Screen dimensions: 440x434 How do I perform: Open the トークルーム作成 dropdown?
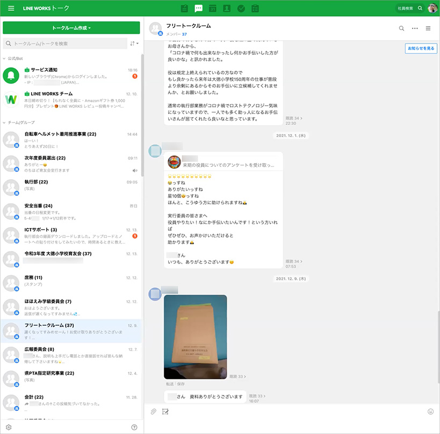point(71,28)
